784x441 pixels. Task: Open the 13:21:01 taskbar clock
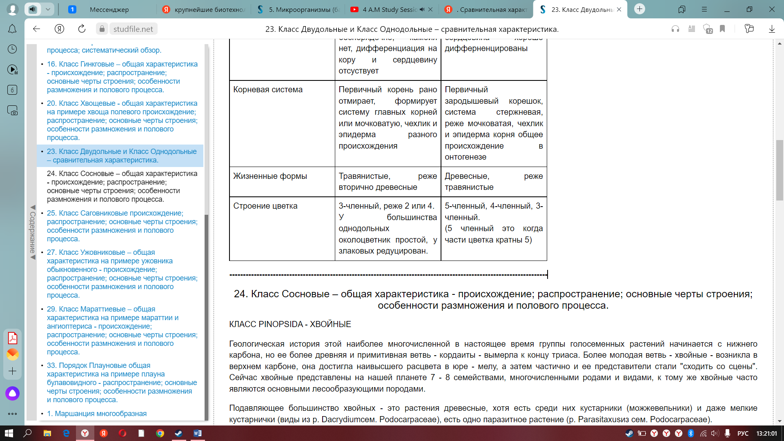(x=766, y=433)
